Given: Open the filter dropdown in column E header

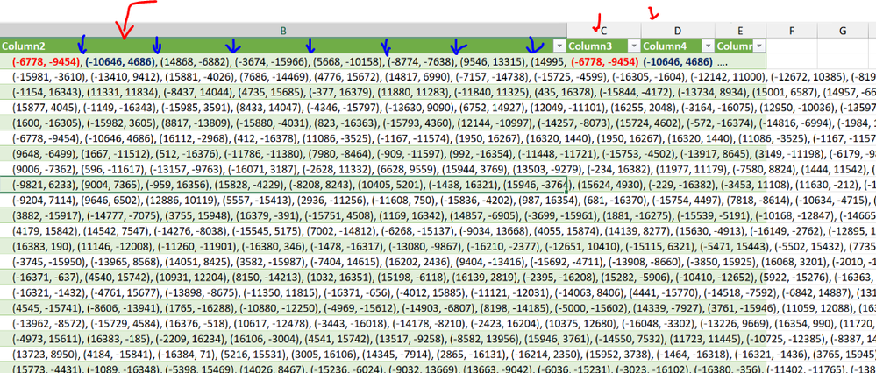Looking at the screenshot, I should pyautogui.click(x=758, y=46).
